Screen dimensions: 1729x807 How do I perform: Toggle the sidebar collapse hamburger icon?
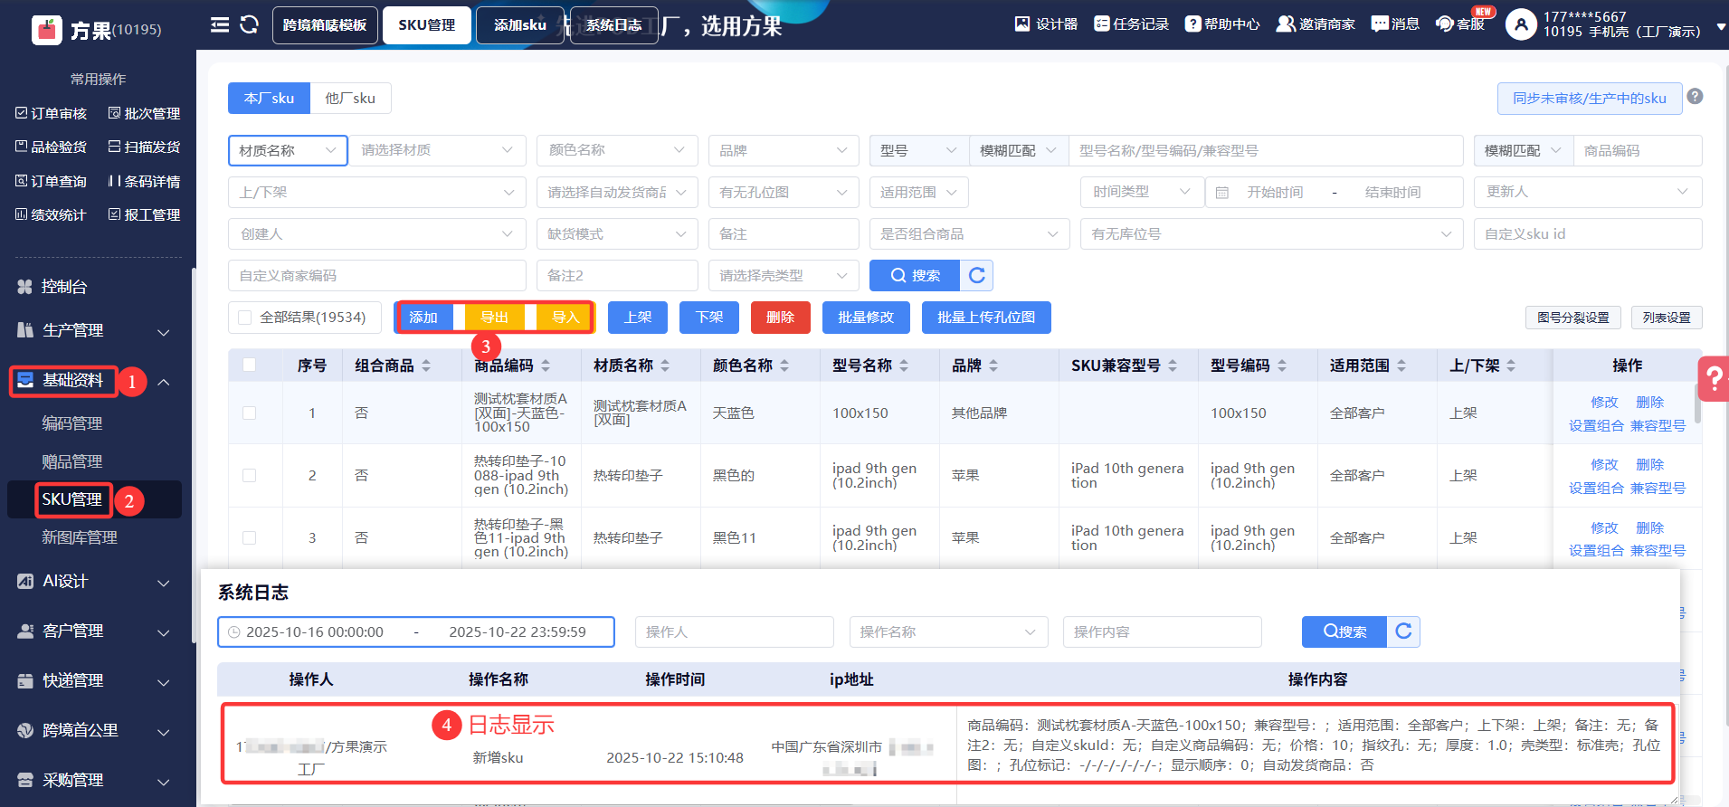tap(220, 24)
